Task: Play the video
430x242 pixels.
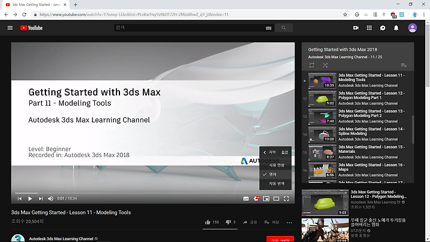Action: click(30, 198)
